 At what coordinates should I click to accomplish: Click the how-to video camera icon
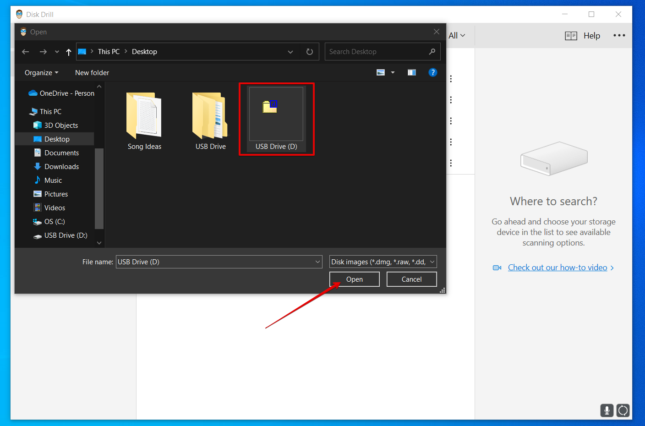pos(497,268)
